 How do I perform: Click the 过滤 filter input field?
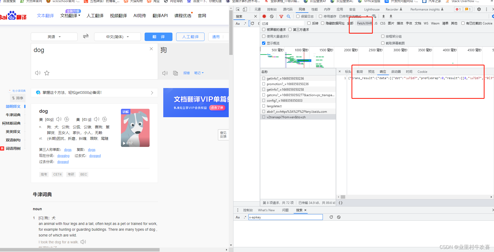coord(282,23)
